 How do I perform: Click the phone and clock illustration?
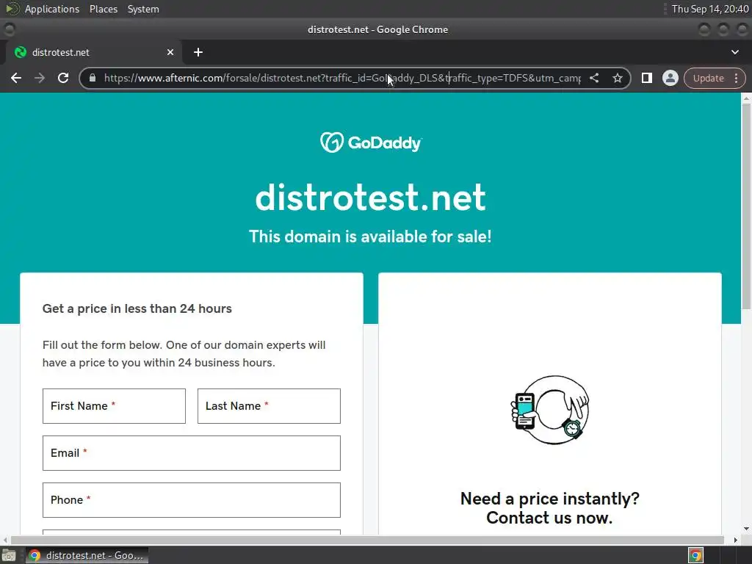coord(549,410)
